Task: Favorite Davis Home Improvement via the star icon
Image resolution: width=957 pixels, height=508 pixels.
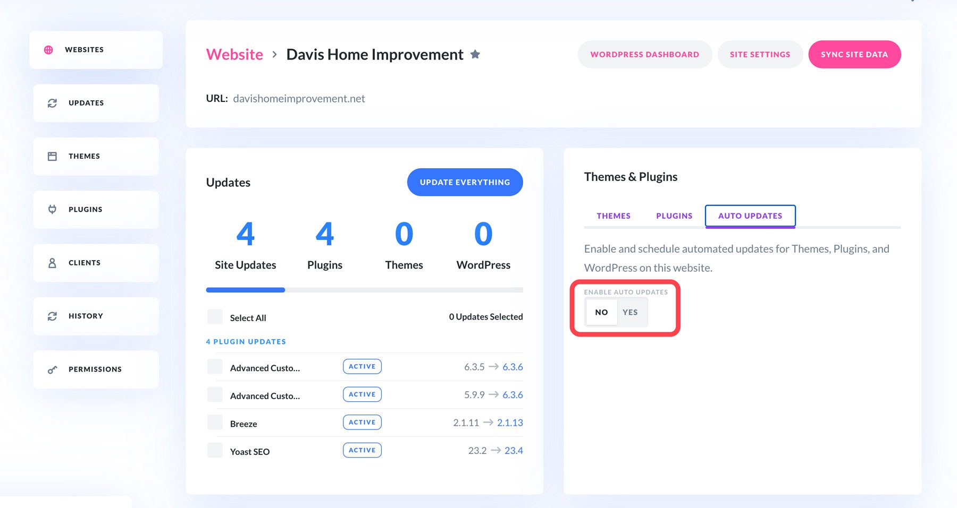Action: click(475, 54)
